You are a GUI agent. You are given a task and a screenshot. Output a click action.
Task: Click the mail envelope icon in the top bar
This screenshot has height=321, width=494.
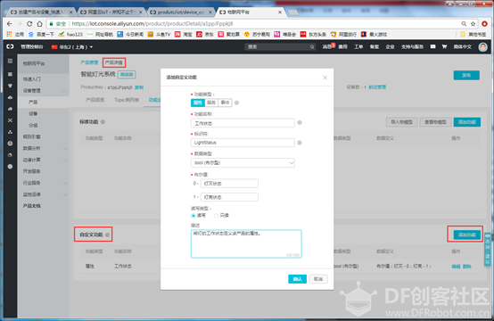(432, 46)
